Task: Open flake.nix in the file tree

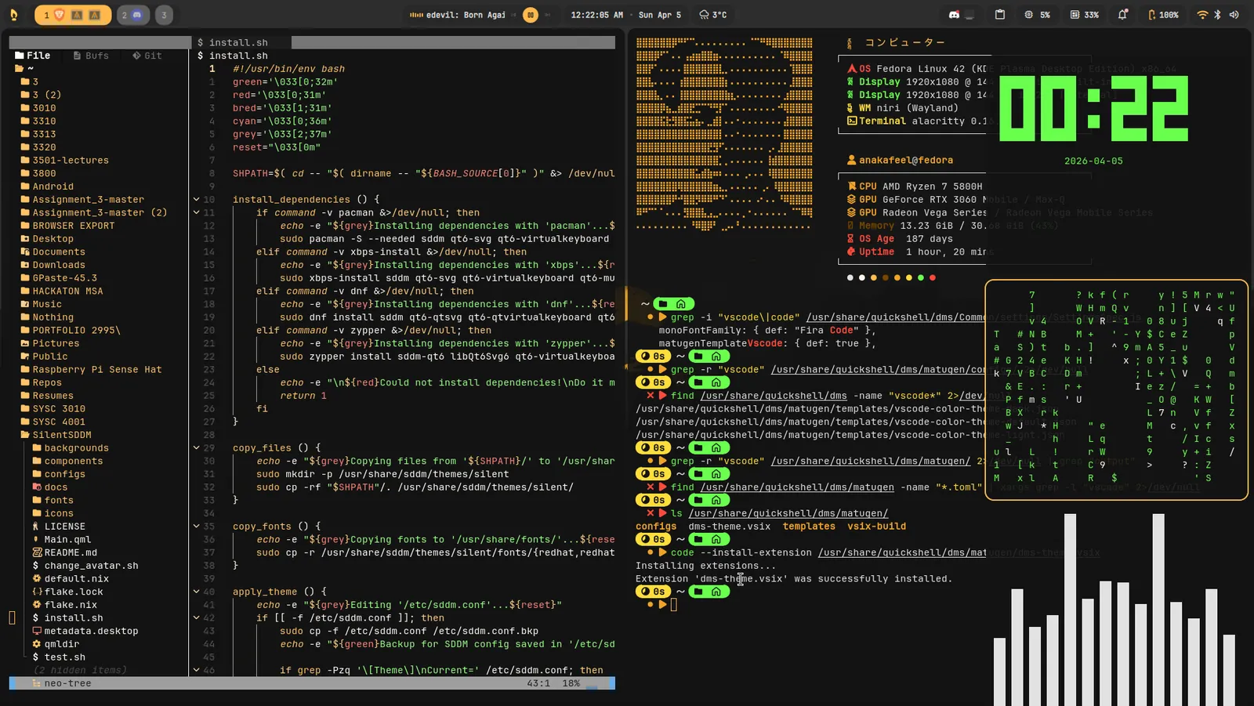Action: pyautogui.click(x=65, y=605)
